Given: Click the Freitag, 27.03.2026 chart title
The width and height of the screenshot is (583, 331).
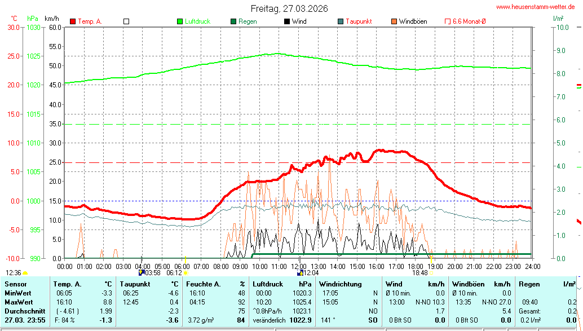Looking at the screenshot, I should tap(289, 9).
